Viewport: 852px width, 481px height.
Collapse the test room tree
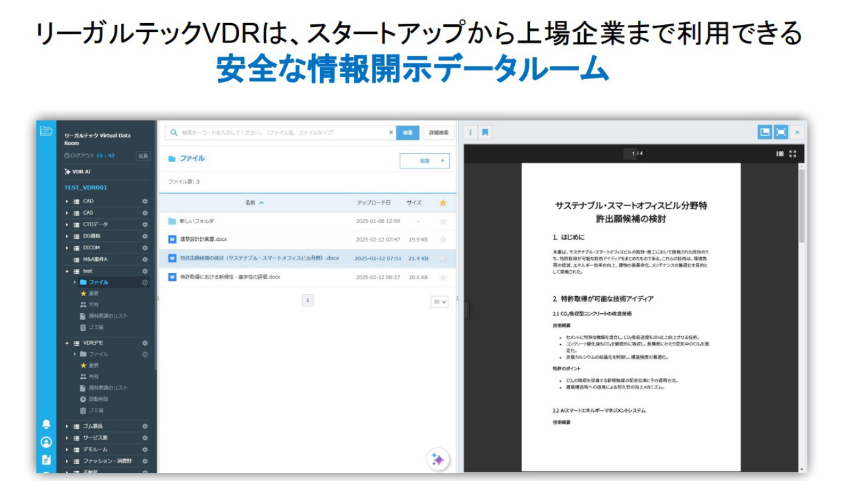click(x=68, y=271)
